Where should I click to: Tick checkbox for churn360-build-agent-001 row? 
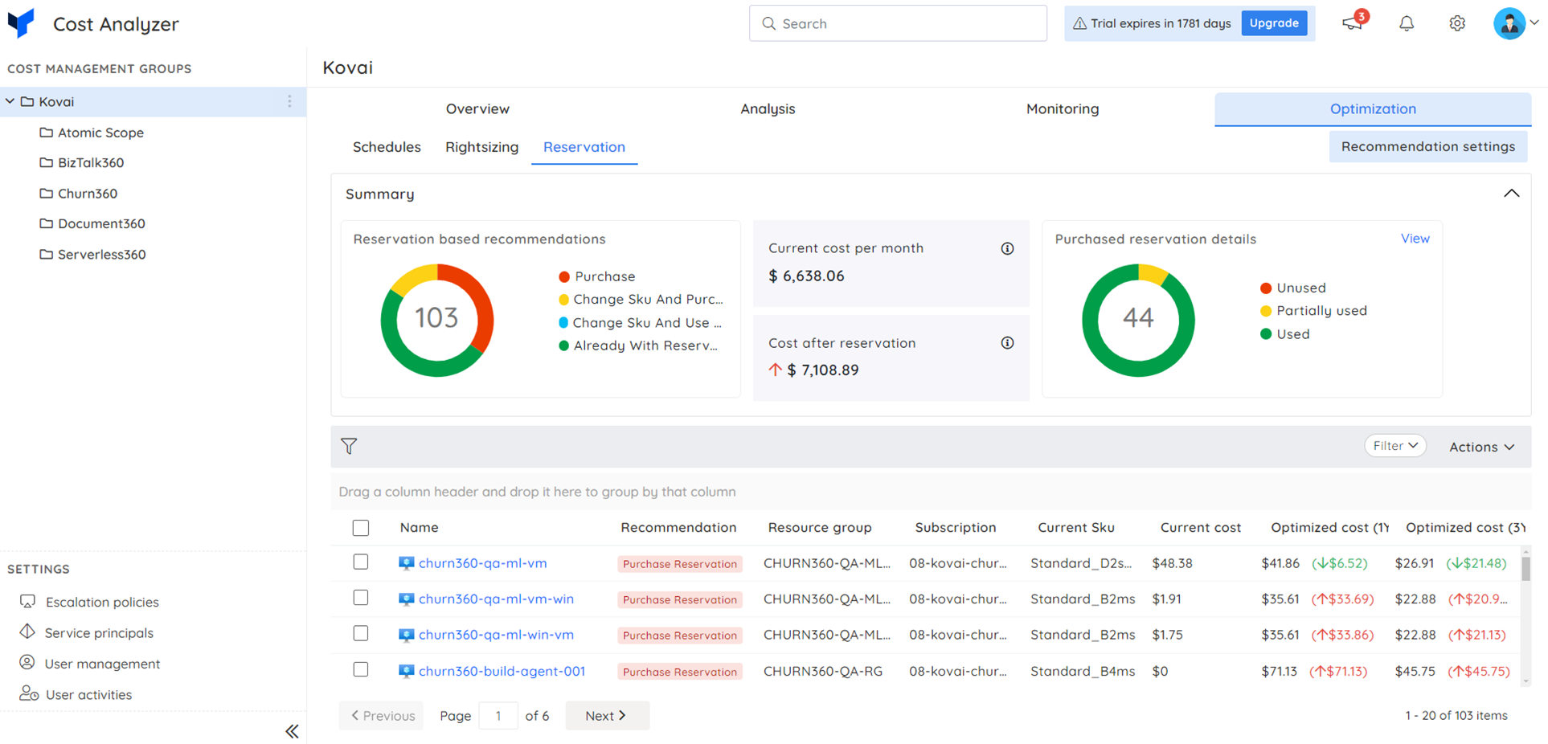click(x=361, y=669)
